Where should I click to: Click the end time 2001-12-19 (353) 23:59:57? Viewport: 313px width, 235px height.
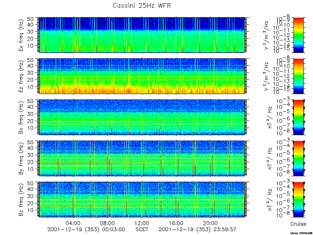(x=198, y=230)
